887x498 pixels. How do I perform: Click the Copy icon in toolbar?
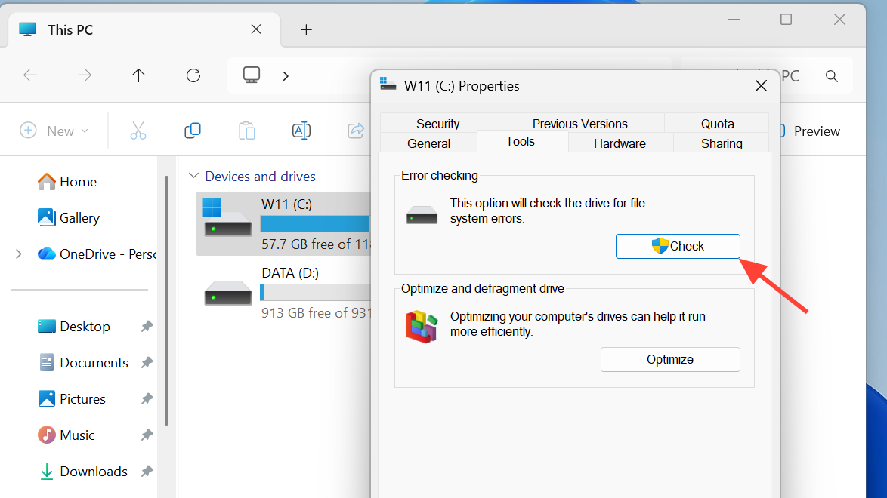pyautogui.click(x=193, y=131)
